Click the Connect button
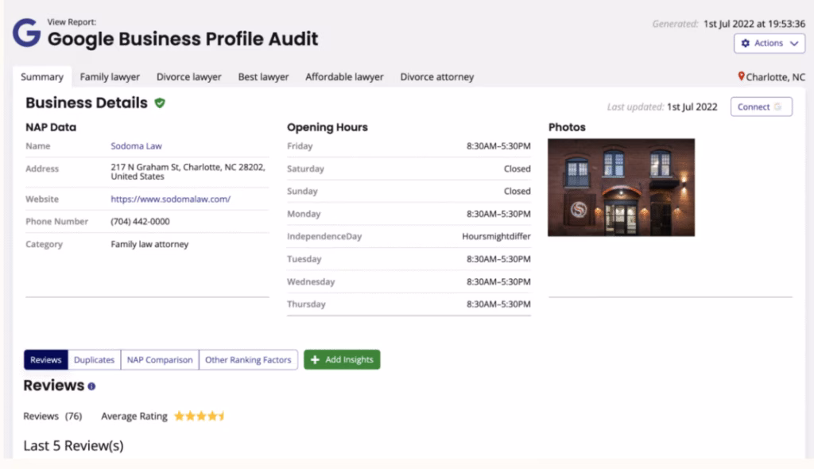The width and height of the screenshot is (814, 469). (x=761, y=107)
